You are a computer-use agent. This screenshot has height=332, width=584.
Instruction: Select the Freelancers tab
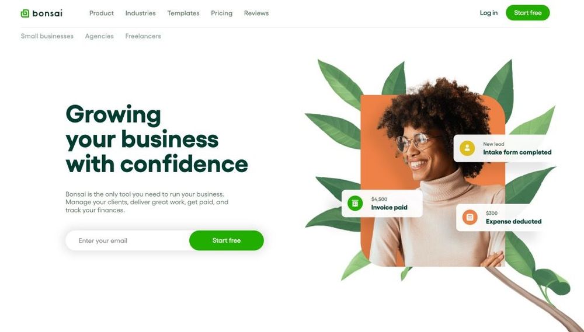143,36
